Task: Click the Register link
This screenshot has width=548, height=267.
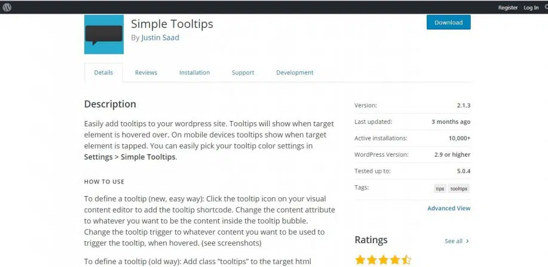Action: tap(507, 7)
